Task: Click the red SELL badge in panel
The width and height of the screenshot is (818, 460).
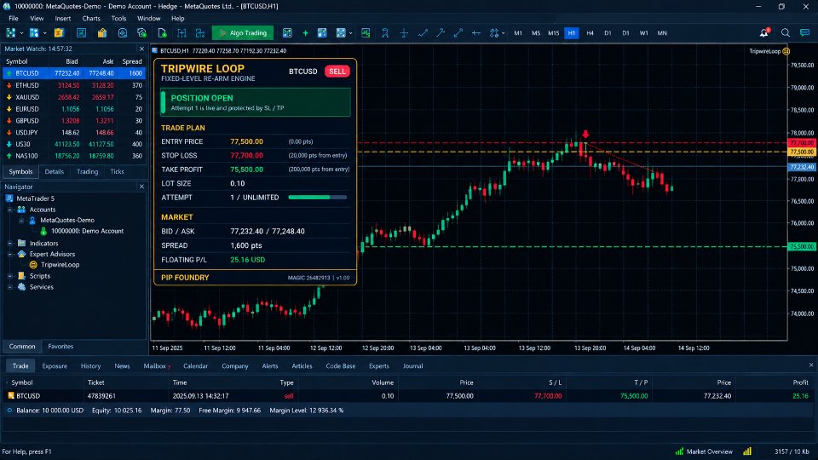Action: [337, 72]
